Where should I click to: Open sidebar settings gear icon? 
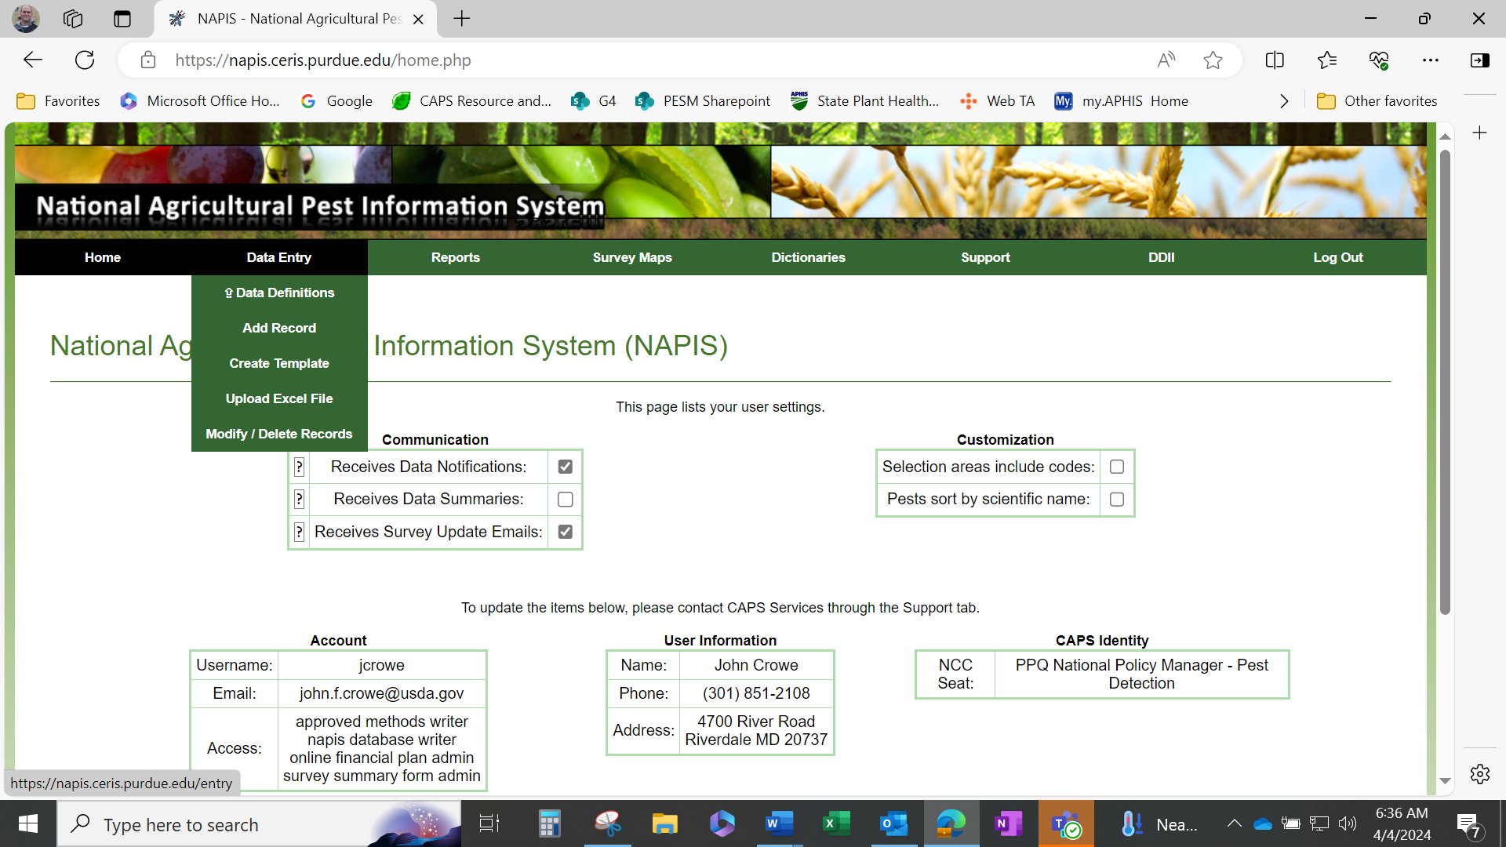[1480, 774]
